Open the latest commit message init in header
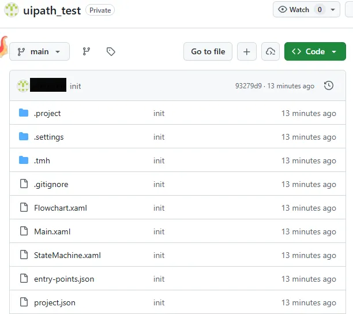Viewport: 353px width, 314px height. 76,86
